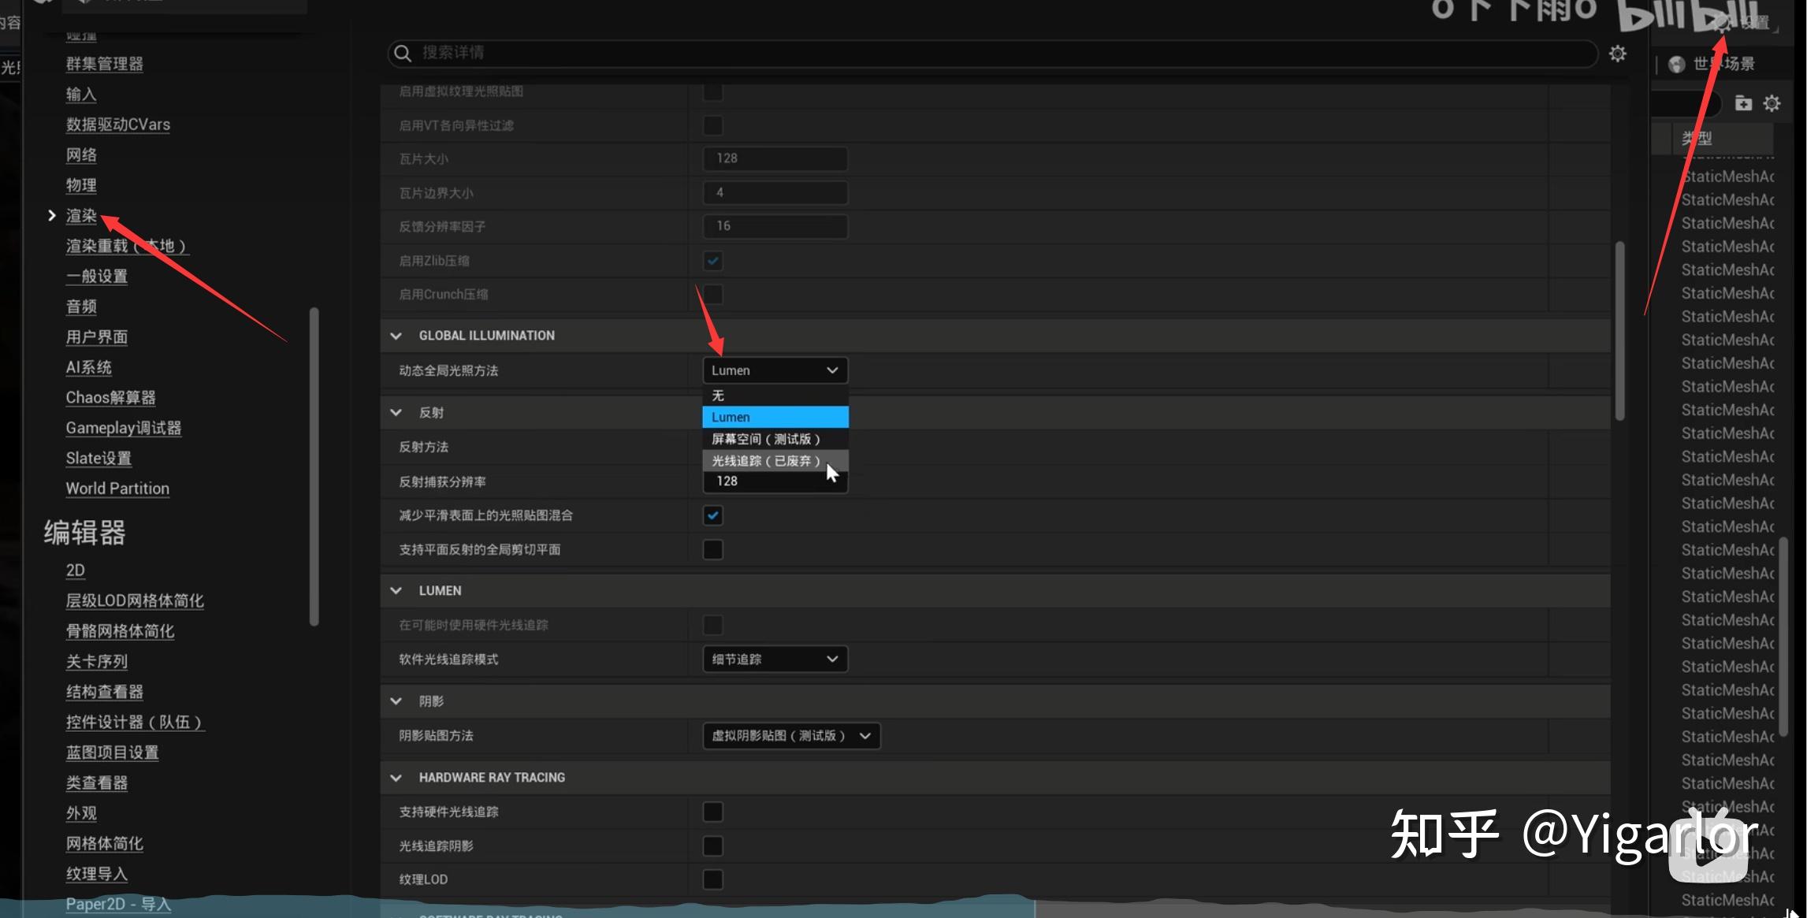The image size is (1807, 918).
Task: Choose 屏幕空间（测试版）option
Action: [766, 439]
